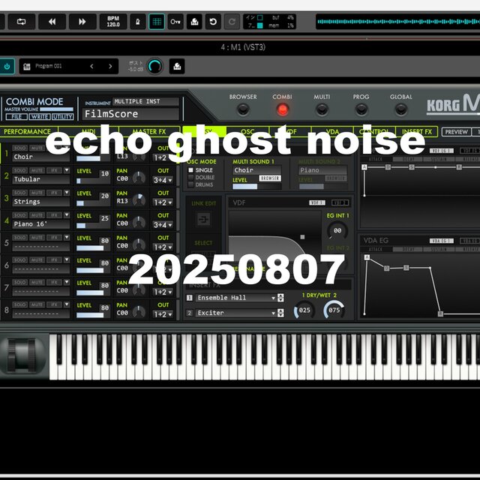Toggle the loop playback button
Image resolution: width=480 pixels, height=480 pixels.
coord(21,22)
